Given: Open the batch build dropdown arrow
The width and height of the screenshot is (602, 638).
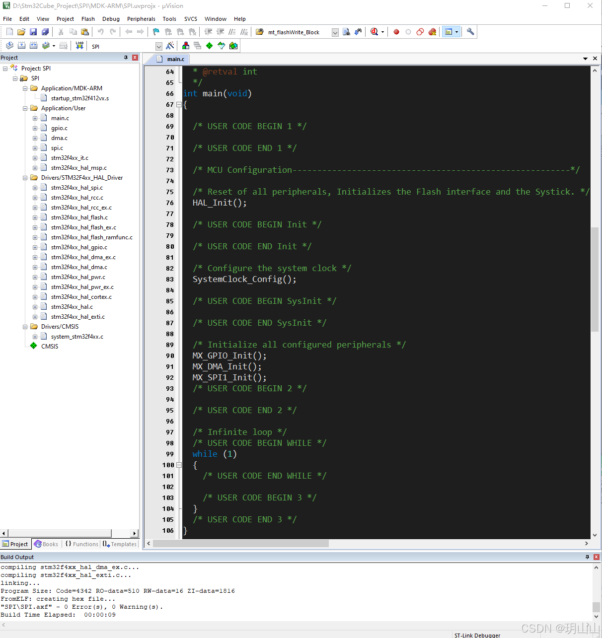Looking at the screenshot, I should tap(54, 46).
